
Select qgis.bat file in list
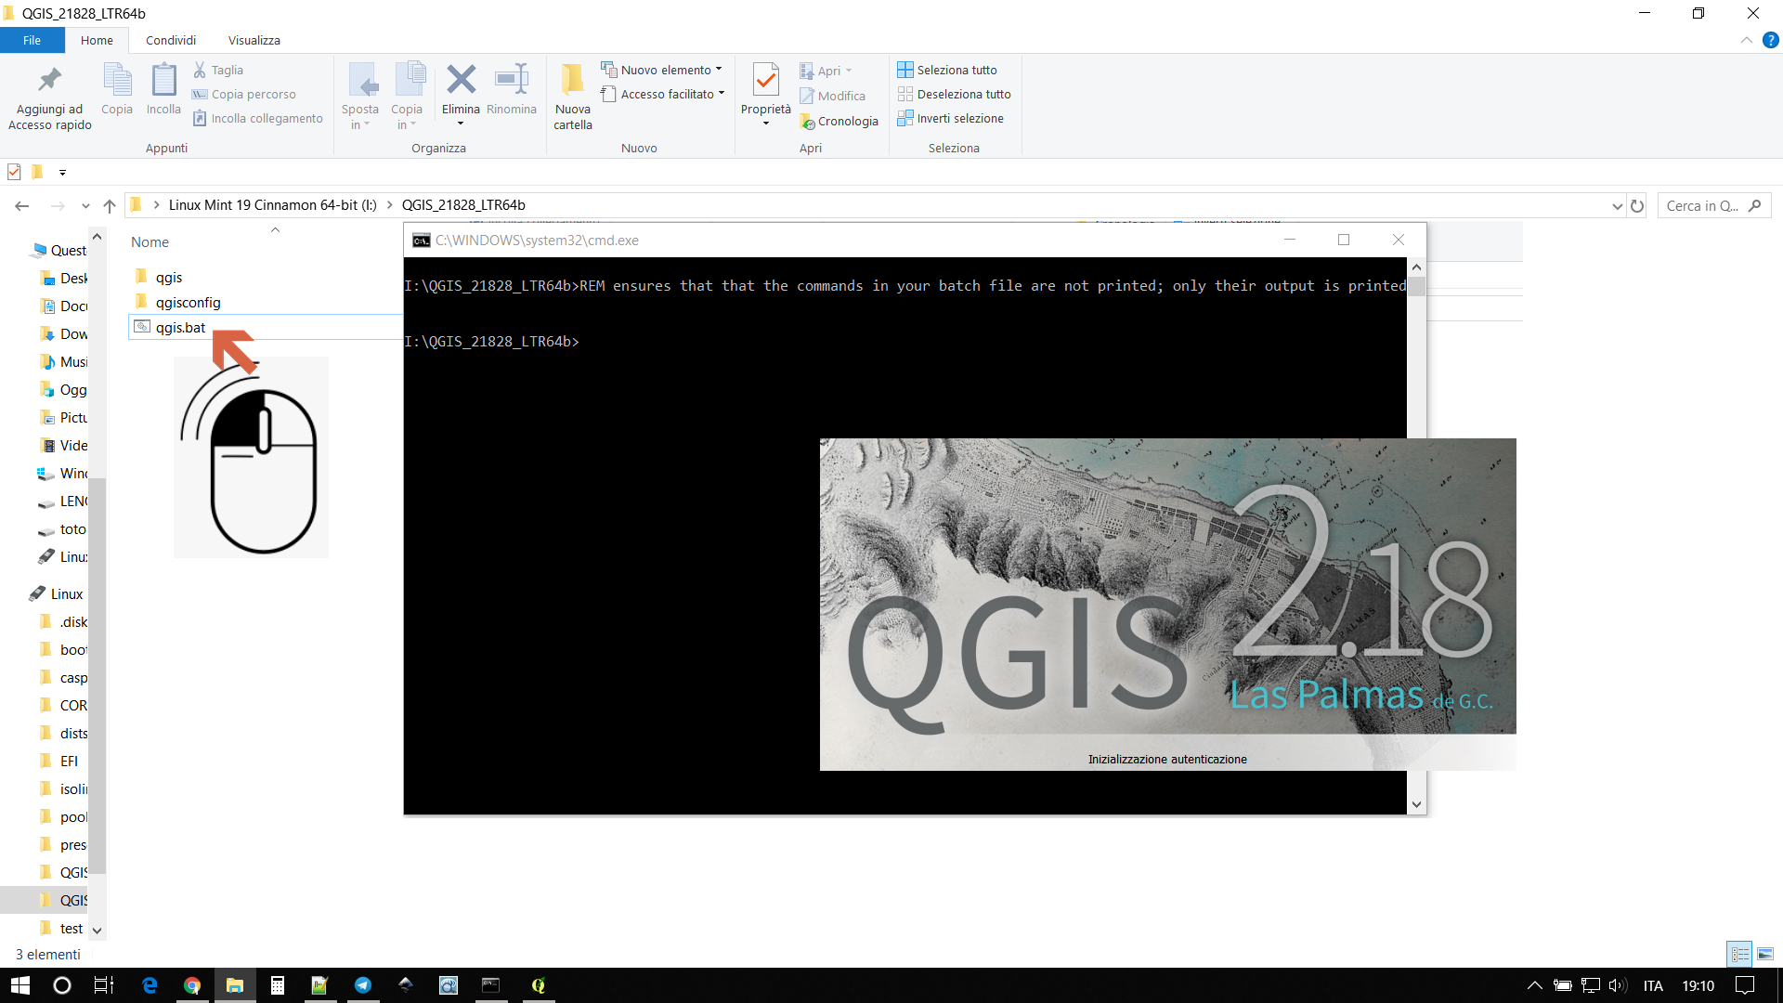click(x=180, y=327)
